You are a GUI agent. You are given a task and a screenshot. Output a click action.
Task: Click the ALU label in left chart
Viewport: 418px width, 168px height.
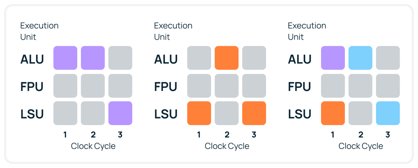32,59
